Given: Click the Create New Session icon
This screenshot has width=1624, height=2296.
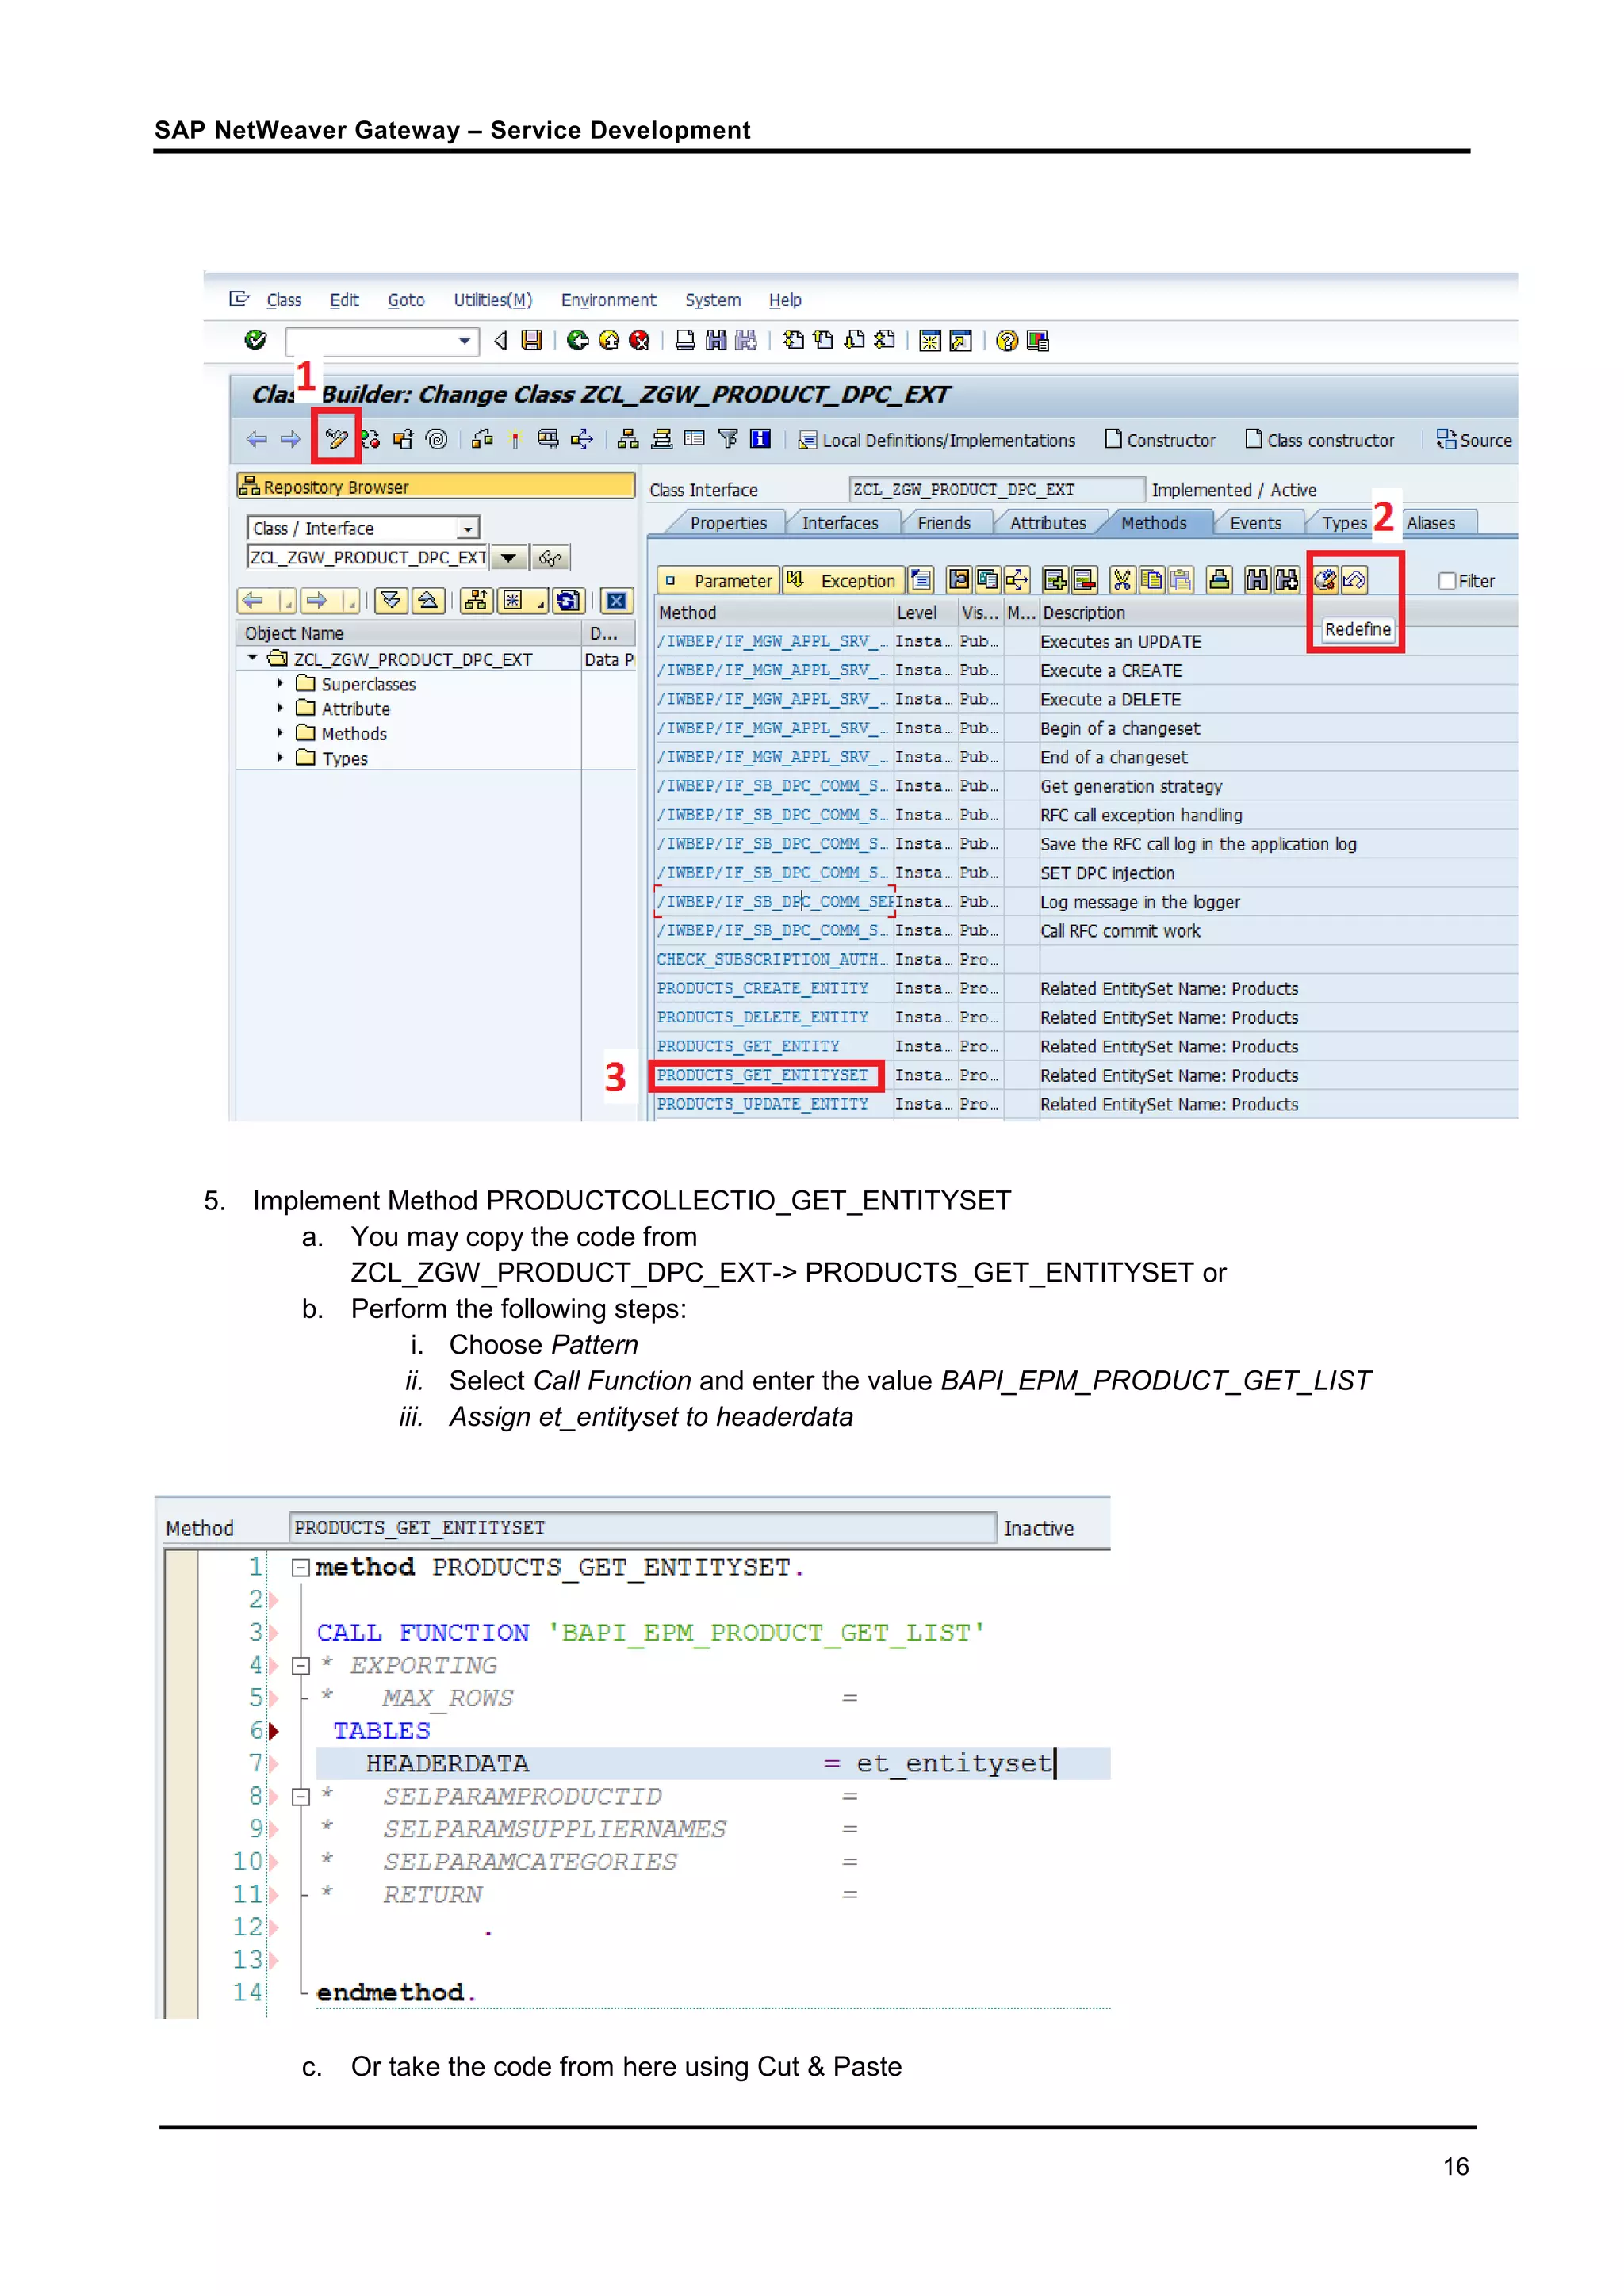Looking at the screenshot, I should coord(929,341).
